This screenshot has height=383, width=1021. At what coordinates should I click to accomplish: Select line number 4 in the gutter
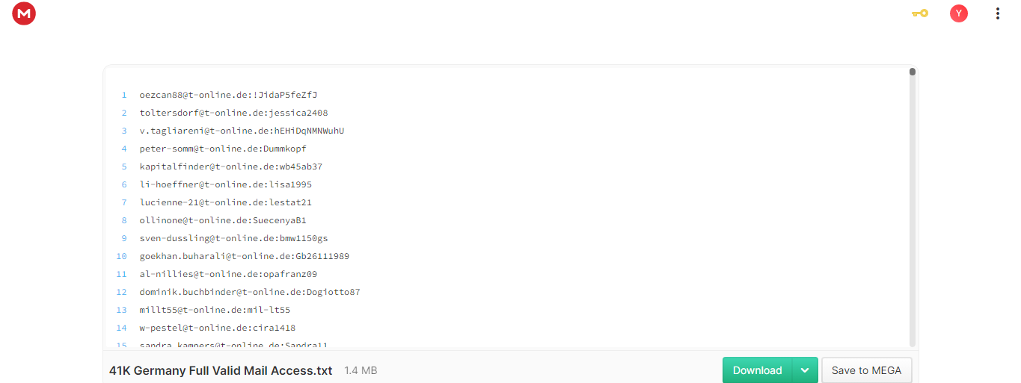(x=124, y=149)
